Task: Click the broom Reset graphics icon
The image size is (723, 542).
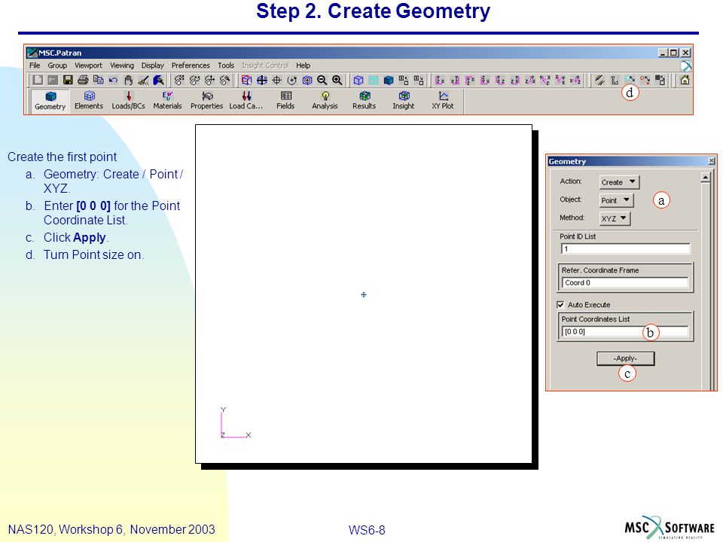Action: 143,81
